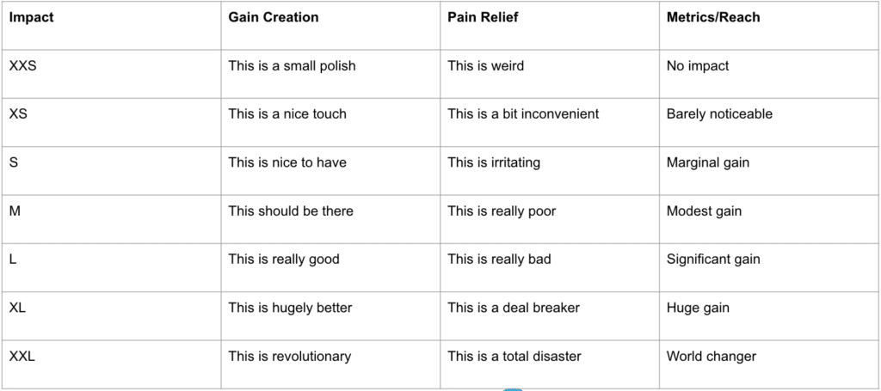Select the "No impact" cell
This screenshot has width=881, height=391.
click(x=698, y=65)
